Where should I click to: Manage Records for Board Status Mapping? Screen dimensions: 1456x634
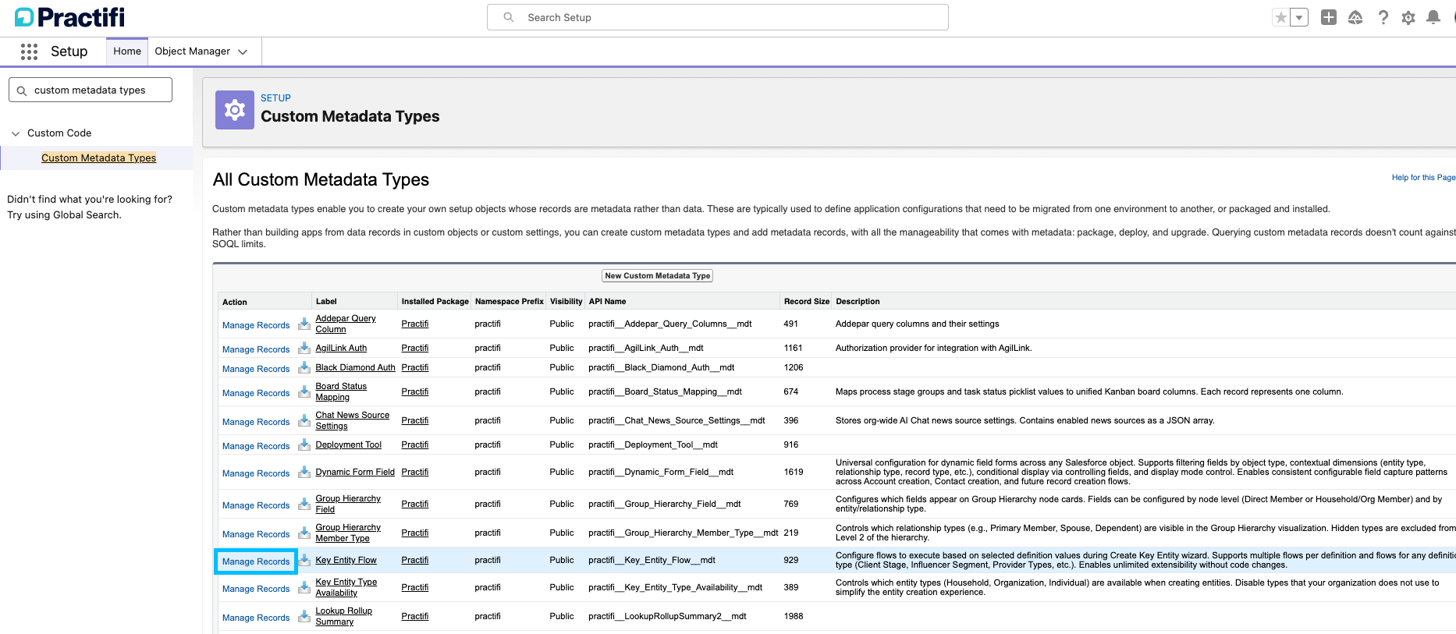[x=256, y=393]
